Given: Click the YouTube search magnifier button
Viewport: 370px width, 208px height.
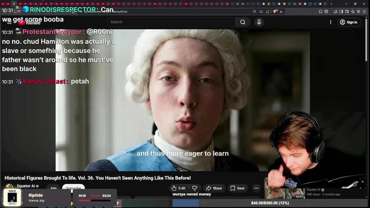Looking at the screenshot, I should 243,22.
